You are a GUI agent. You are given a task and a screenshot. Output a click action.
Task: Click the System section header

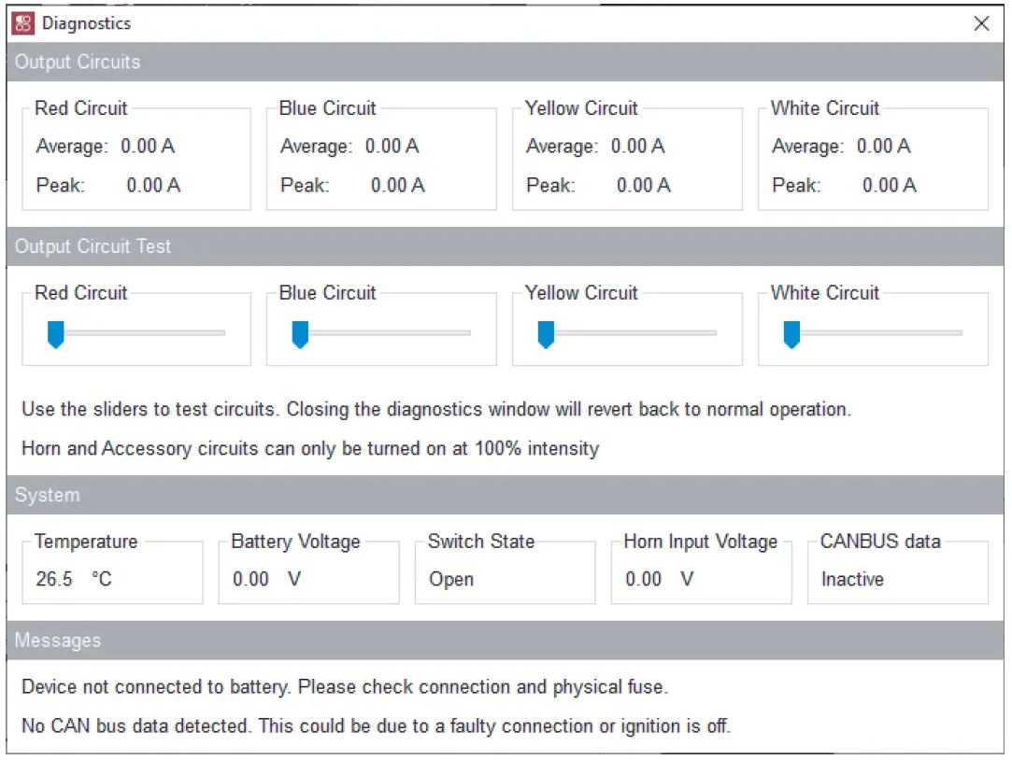pos(47,495)
